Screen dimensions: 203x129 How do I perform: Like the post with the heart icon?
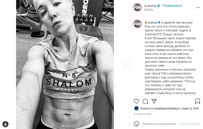click(136, 101)
